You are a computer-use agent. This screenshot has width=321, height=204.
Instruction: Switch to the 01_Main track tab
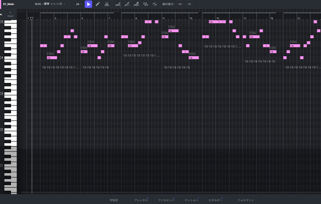click(9, 4)
